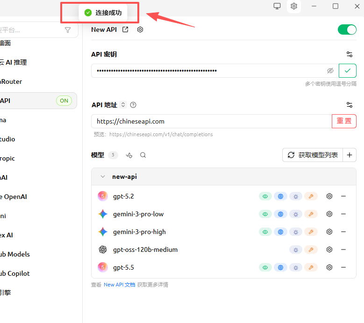The image size is (364, 323).
Task: Open settings for gpt-oss-120b-medium
Action: [x=329, y=250]
